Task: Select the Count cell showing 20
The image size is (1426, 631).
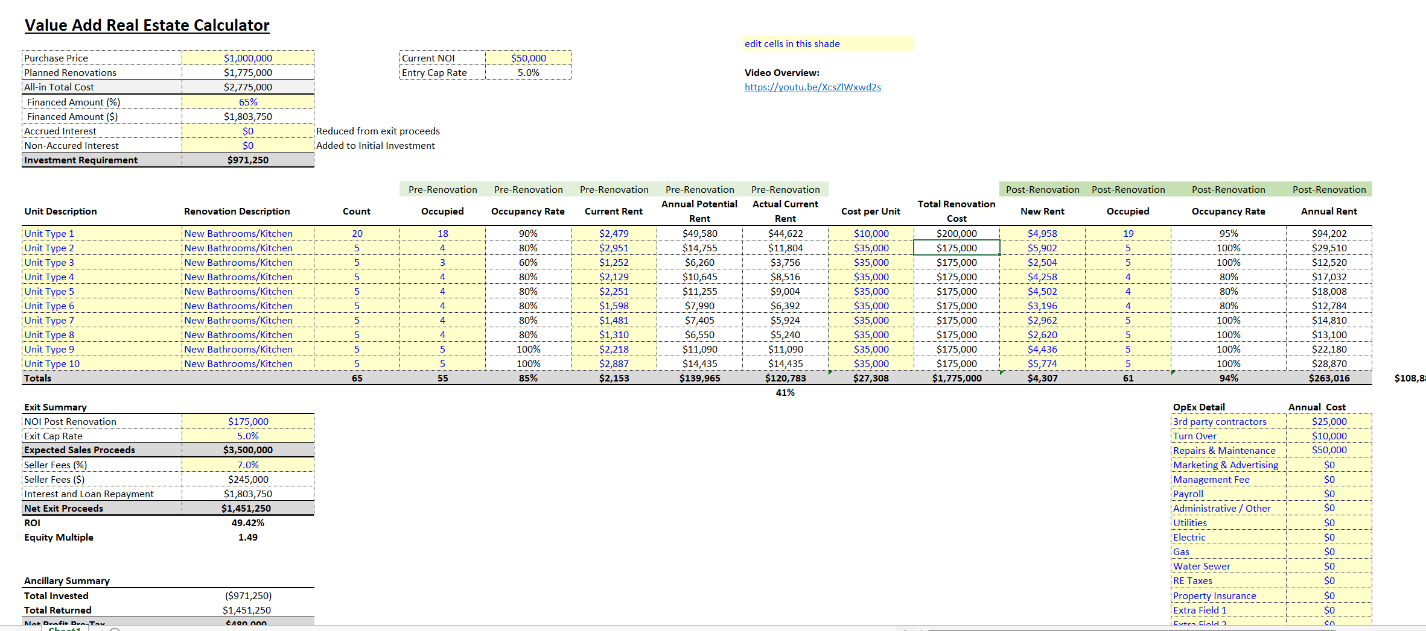Action: (357, 233)
